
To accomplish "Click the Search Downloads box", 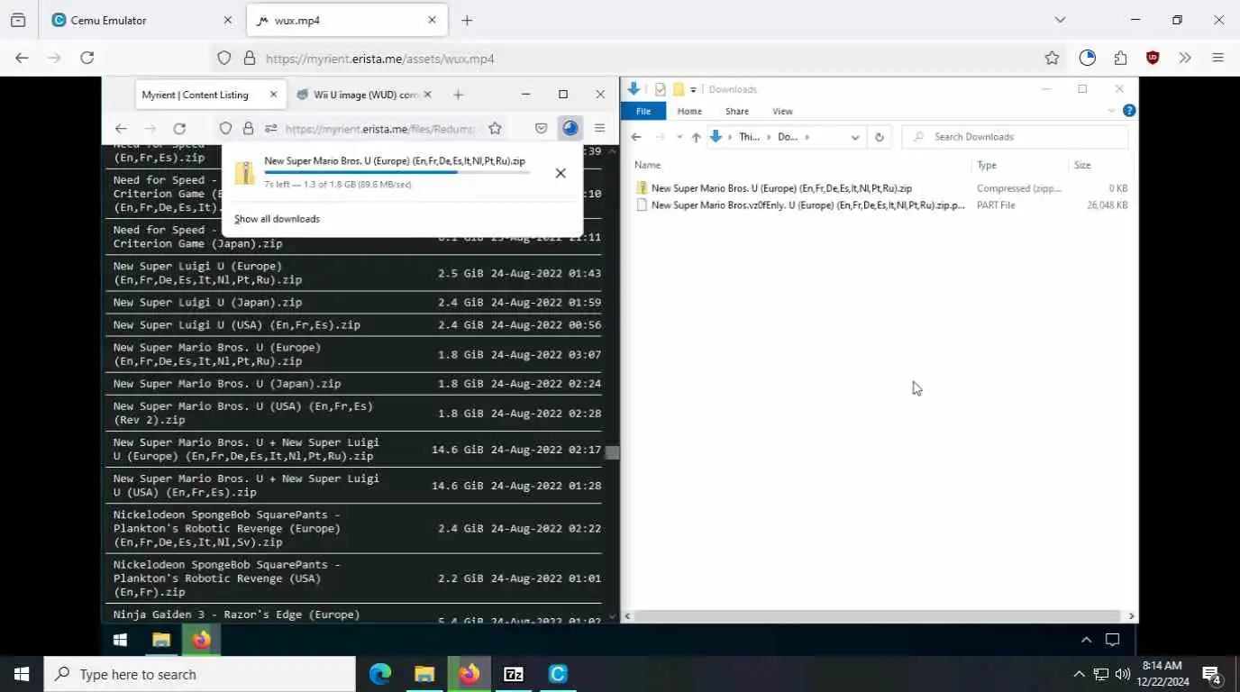I will click(x=1015, y=137).
